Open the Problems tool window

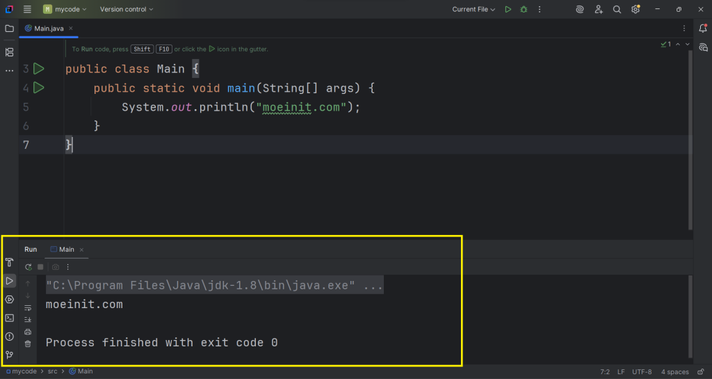point(9,337)
